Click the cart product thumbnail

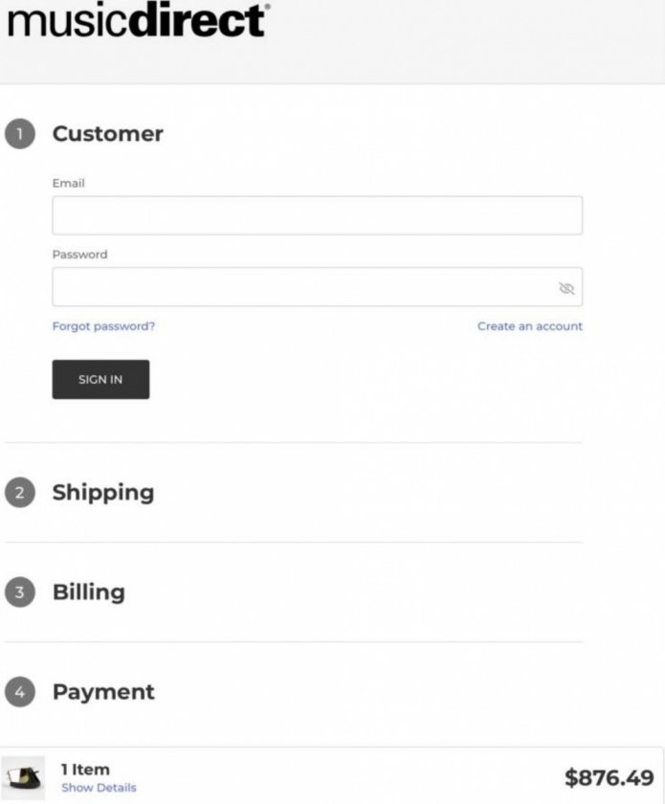pos(23,777)
